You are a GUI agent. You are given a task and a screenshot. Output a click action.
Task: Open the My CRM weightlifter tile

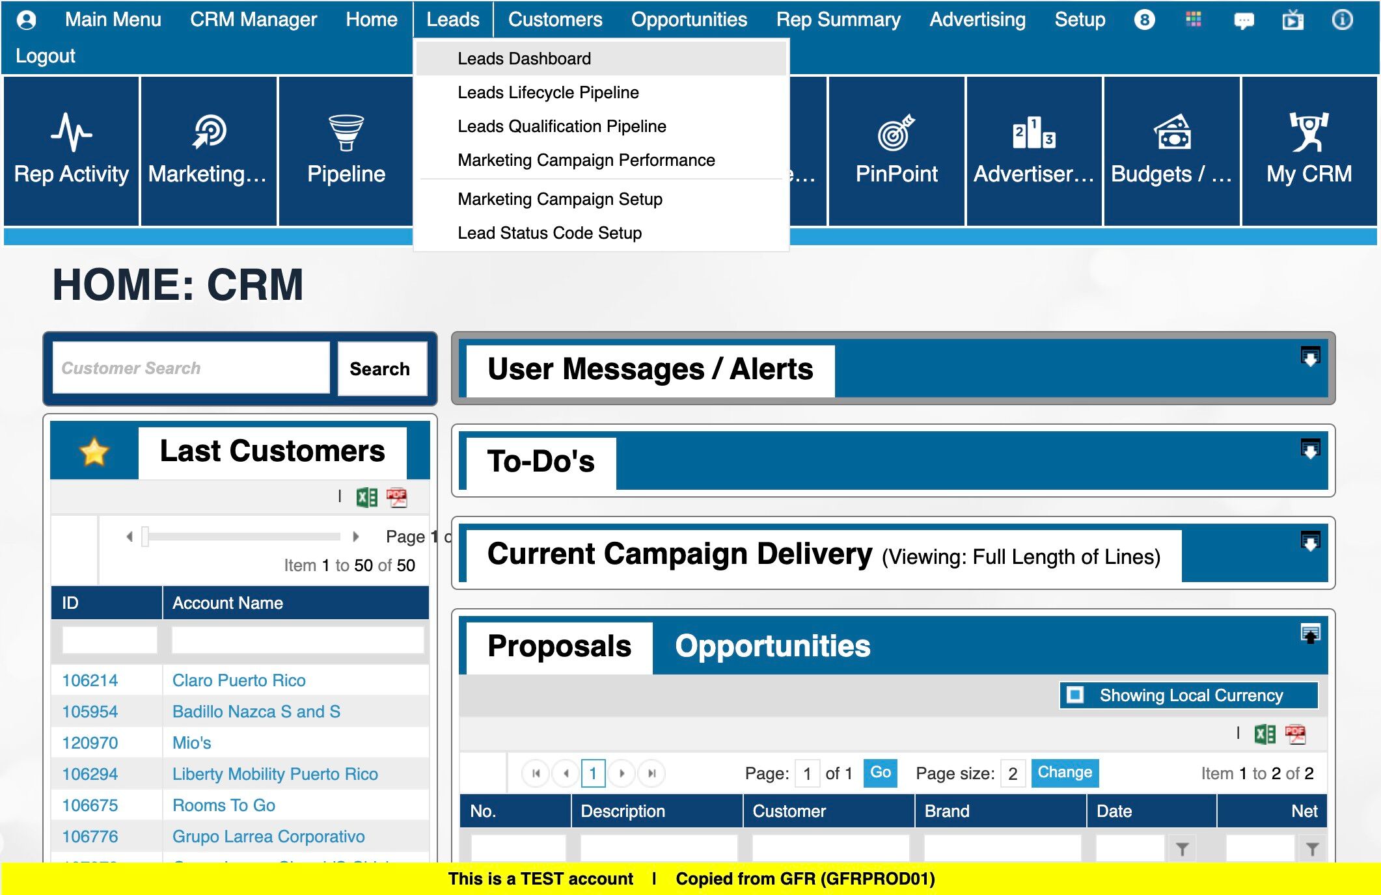click(x=1309, y=151)
